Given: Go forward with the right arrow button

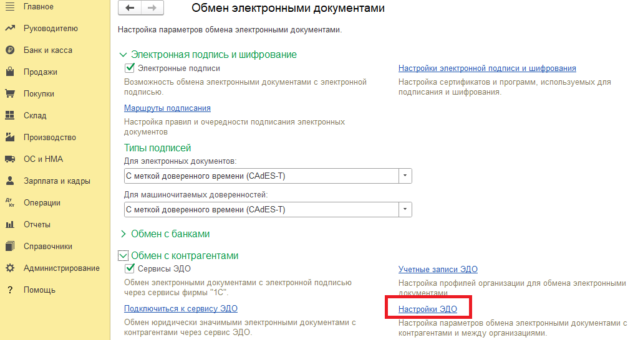Looking at the screenshot, I should [152, 7].
